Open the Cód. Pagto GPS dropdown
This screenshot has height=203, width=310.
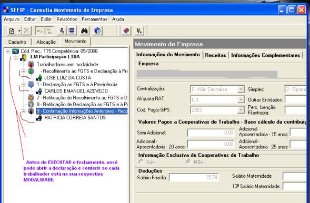[x=241, y=110]
